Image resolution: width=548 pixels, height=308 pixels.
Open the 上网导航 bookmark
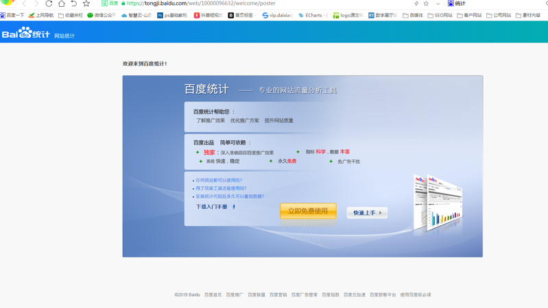pos(41,15)
